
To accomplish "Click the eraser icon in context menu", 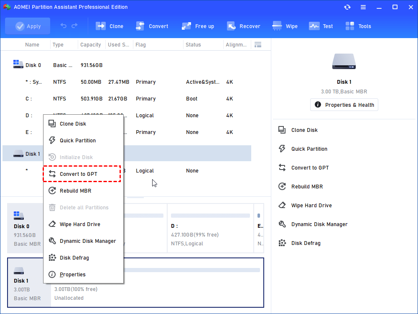I will pyautogui.click(x=52, y=224).
